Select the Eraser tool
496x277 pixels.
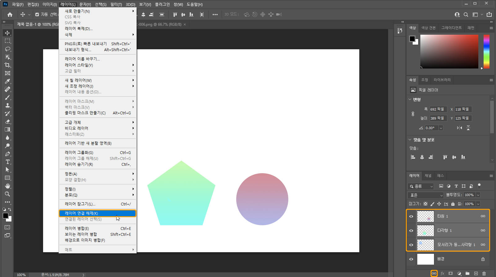7,121
